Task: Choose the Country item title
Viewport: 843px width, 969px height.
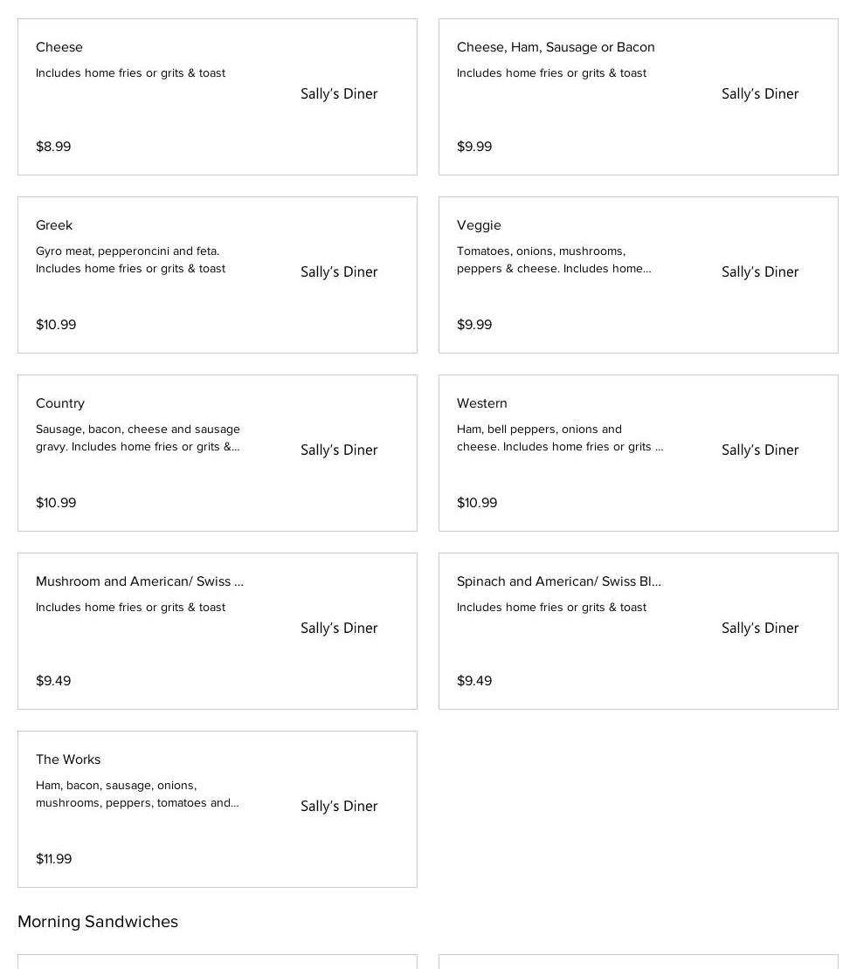Action: tap(60, 403)
